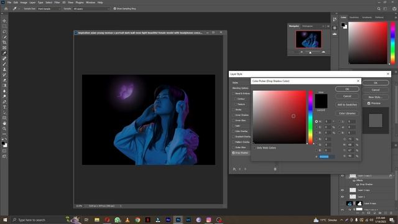Switch to the Swatches tab
Screen dimensions: 398x224
coord(354,17)
